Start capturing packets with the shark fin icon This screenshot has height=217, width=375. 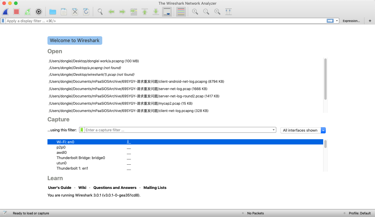coord(5,12)
